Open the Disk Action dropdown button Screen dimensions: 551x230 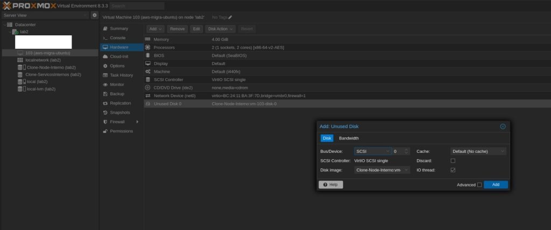(221, 28)
